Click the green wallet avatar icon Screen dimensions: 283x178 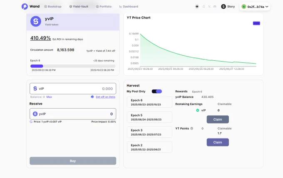[244, 7]
